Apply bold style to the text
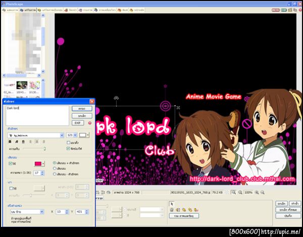Viewport: 303px width, 237px height. 10,141
